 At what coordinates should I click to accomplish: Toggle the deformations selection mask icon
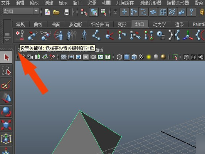(x=162, y=12)
